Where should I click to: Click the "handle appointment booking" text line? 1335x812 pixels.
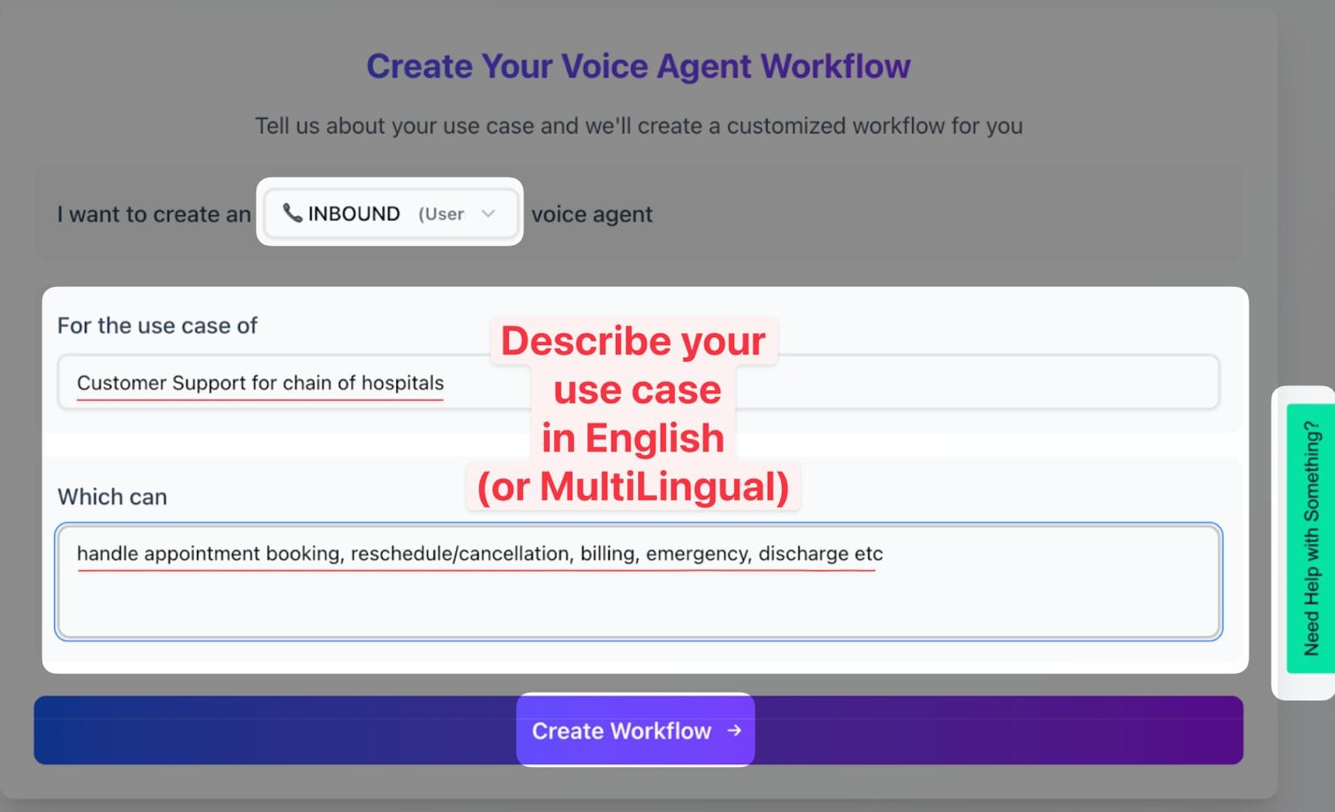(x=480, y=554)
